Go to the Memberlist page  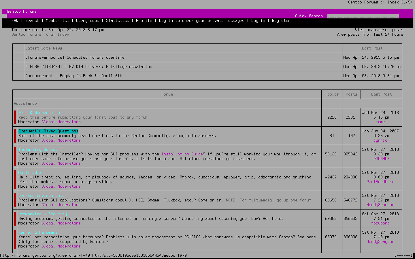[58, 20]
